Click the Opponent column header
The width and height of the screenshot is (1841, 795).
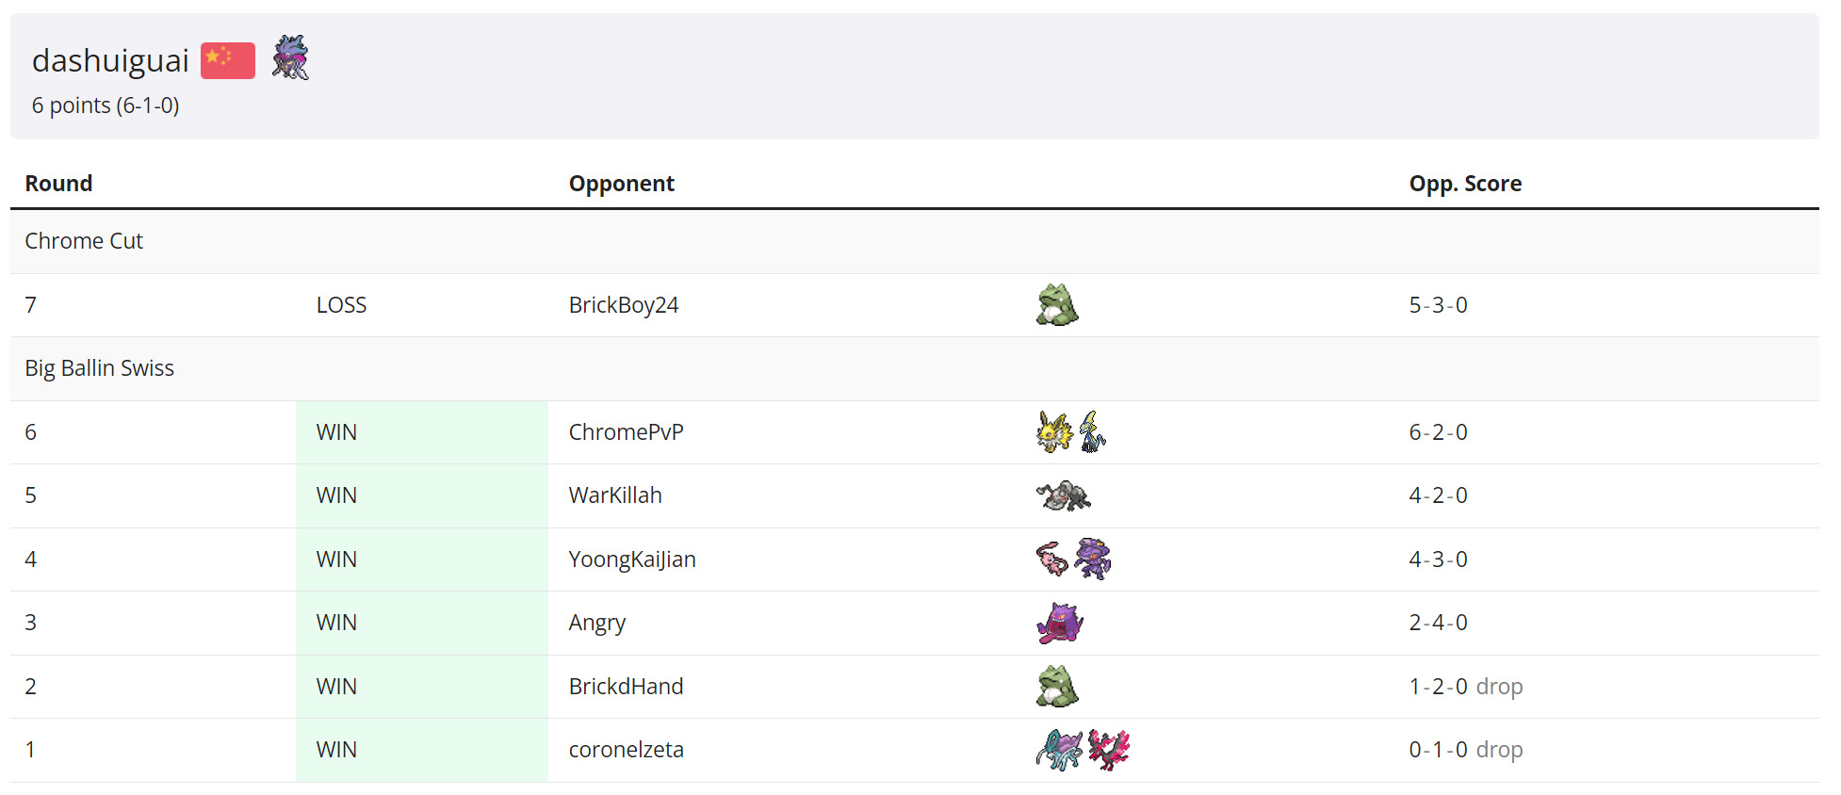[x=621, y=184]
